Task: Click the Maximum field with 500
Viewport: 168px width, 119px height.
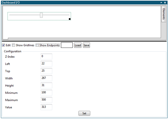Action: pos(46,100)
